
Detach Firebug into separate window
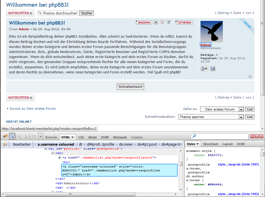[257, 136]
